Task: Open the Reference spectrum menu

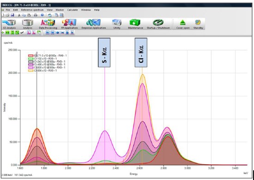Action: (32, 10)
